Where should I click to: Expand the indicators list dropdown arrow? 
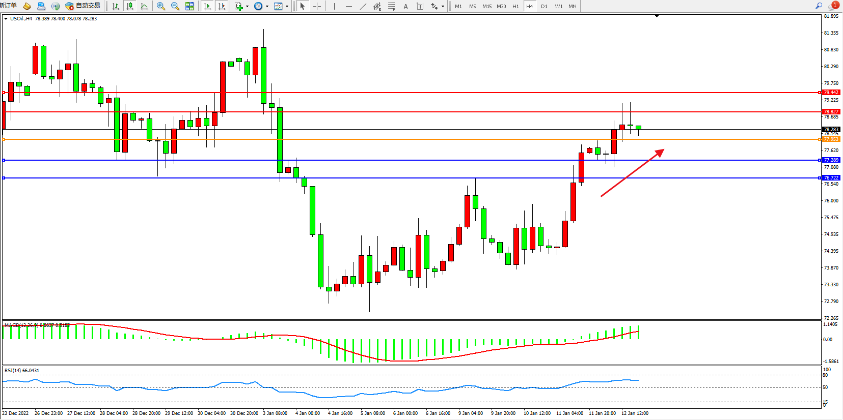click(x=247, y=7)
